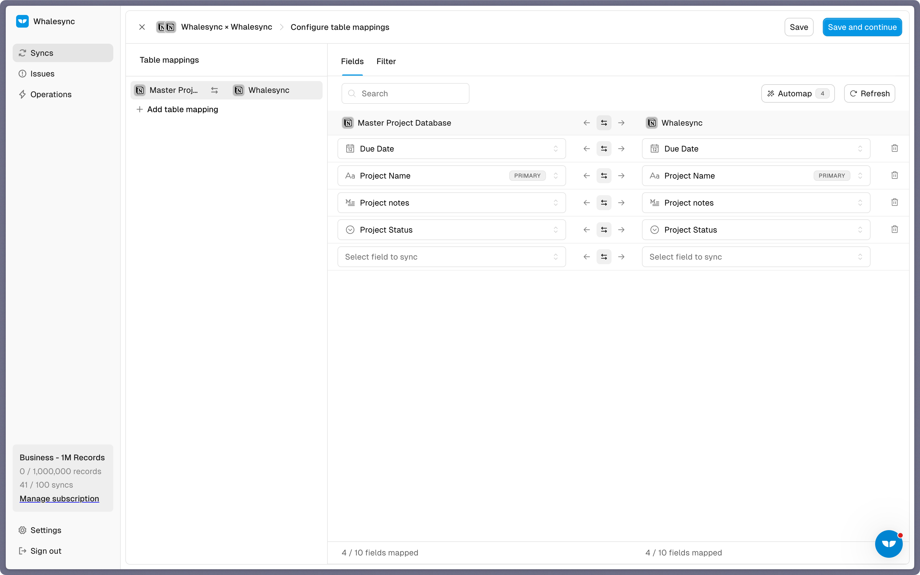
Task: Click the 'Table mappings' panel heading
Action: pos(169,60)
